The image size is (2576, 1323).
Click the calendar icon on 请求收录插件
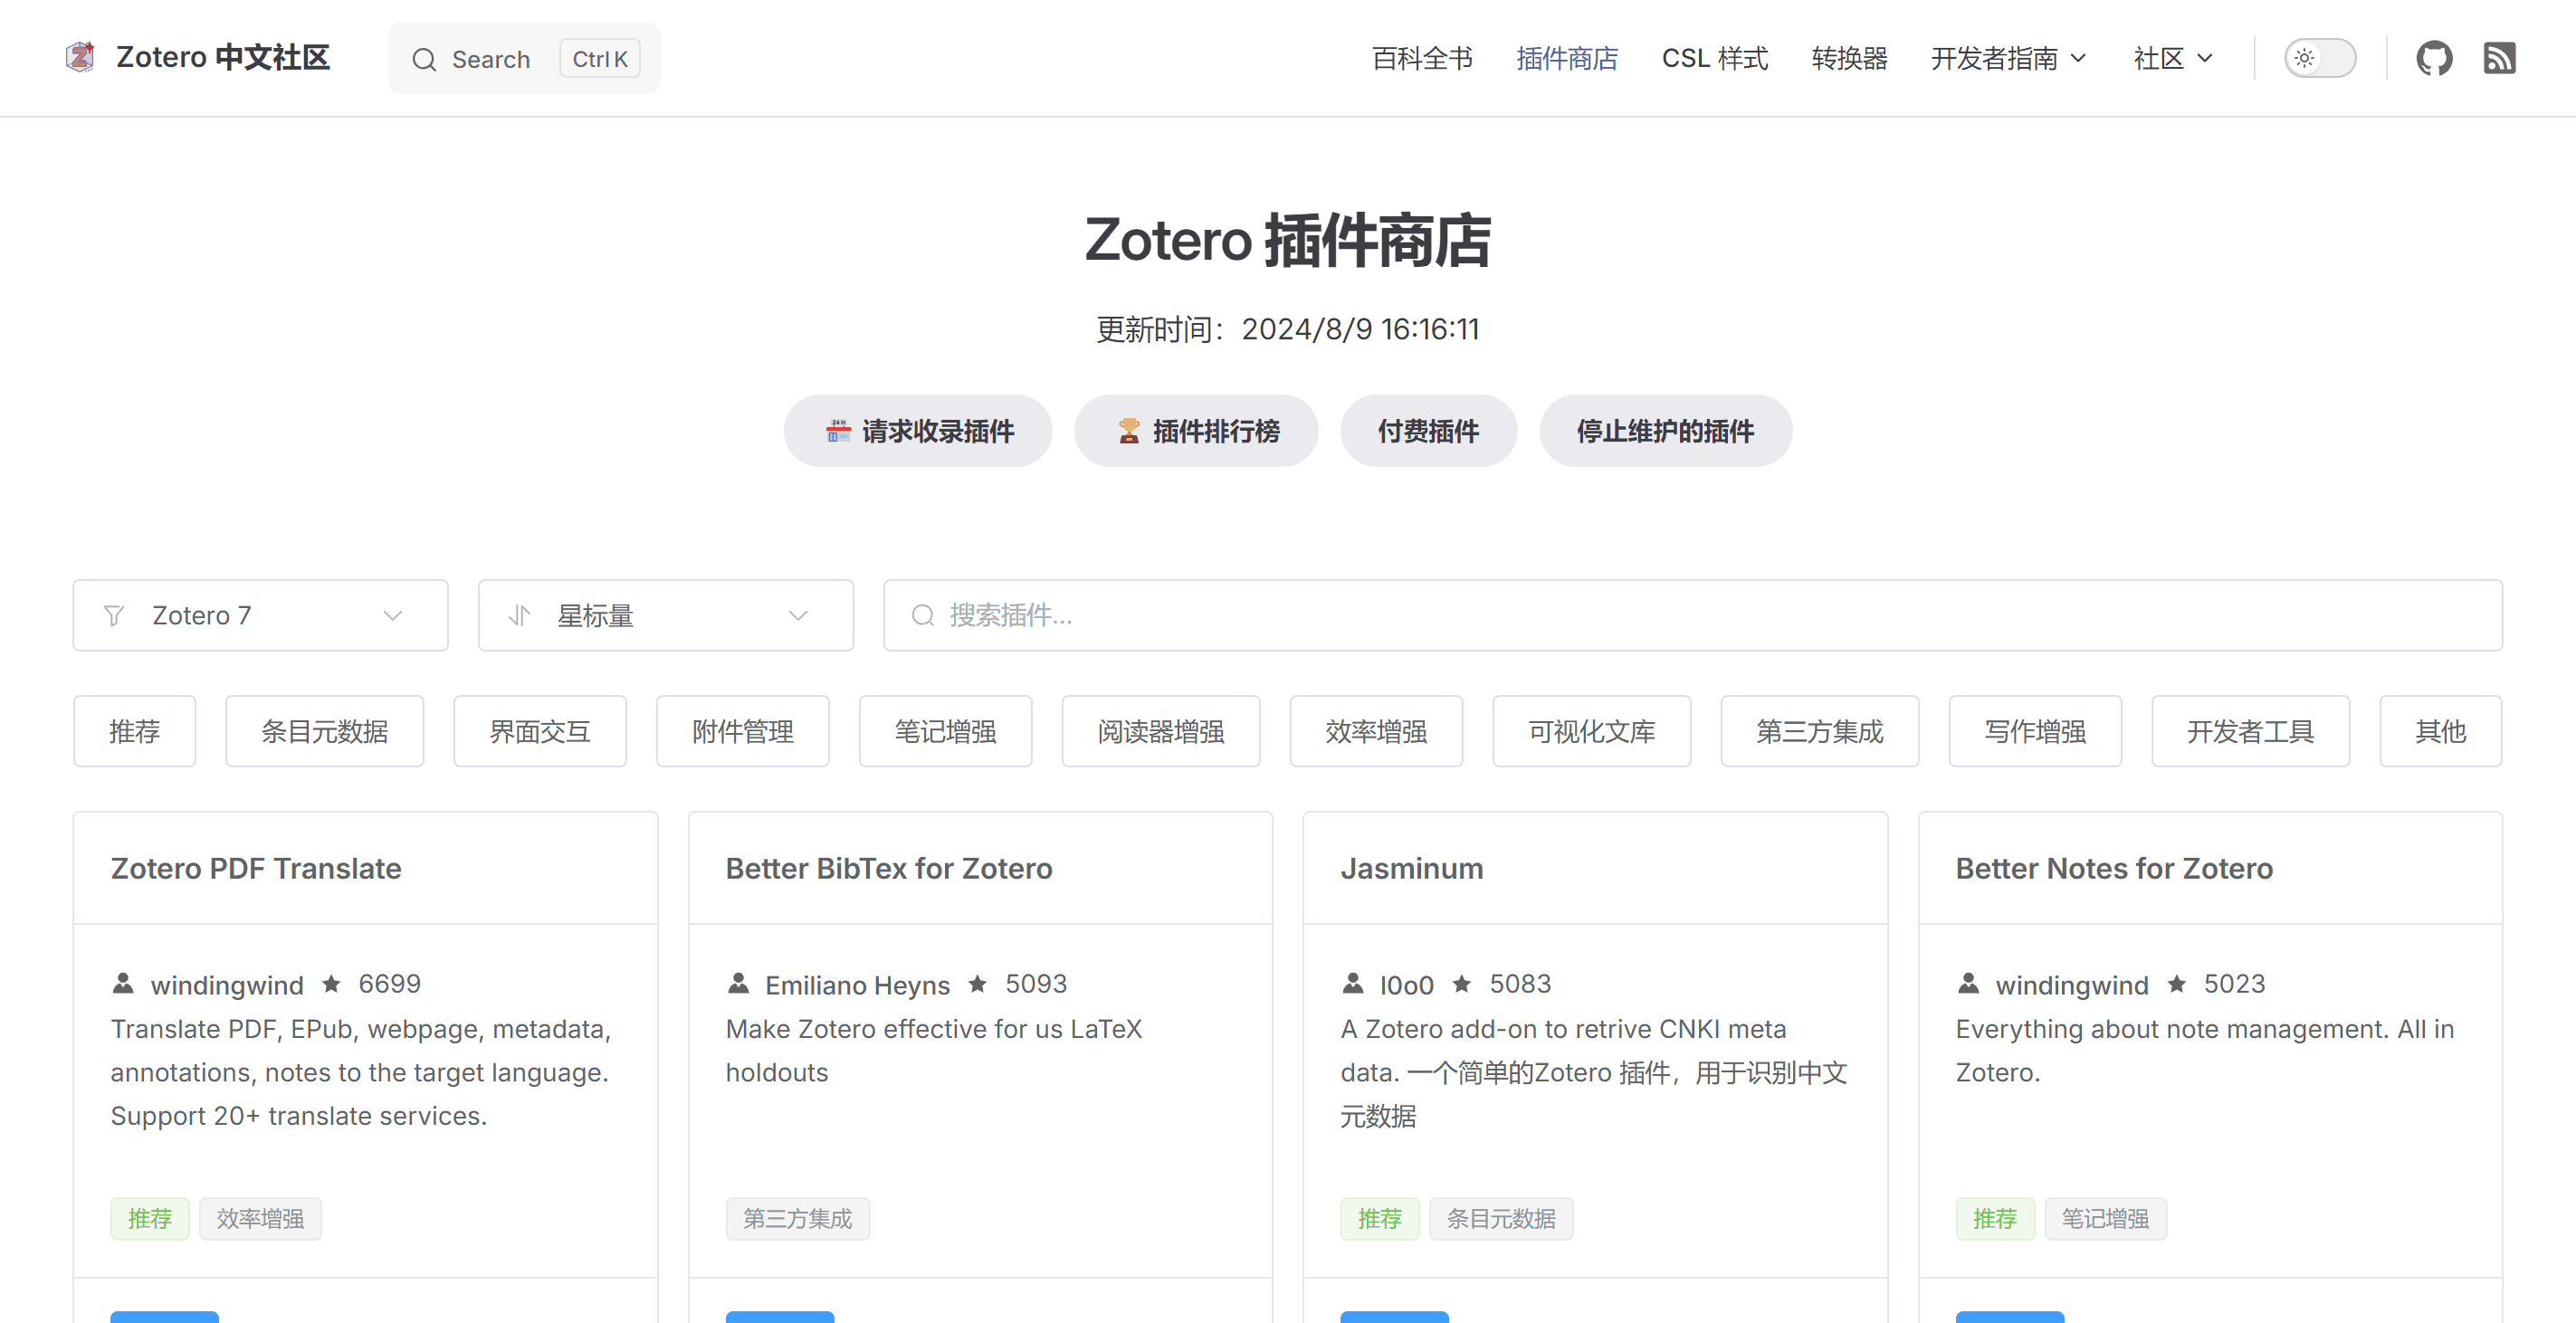click(838, 431)
